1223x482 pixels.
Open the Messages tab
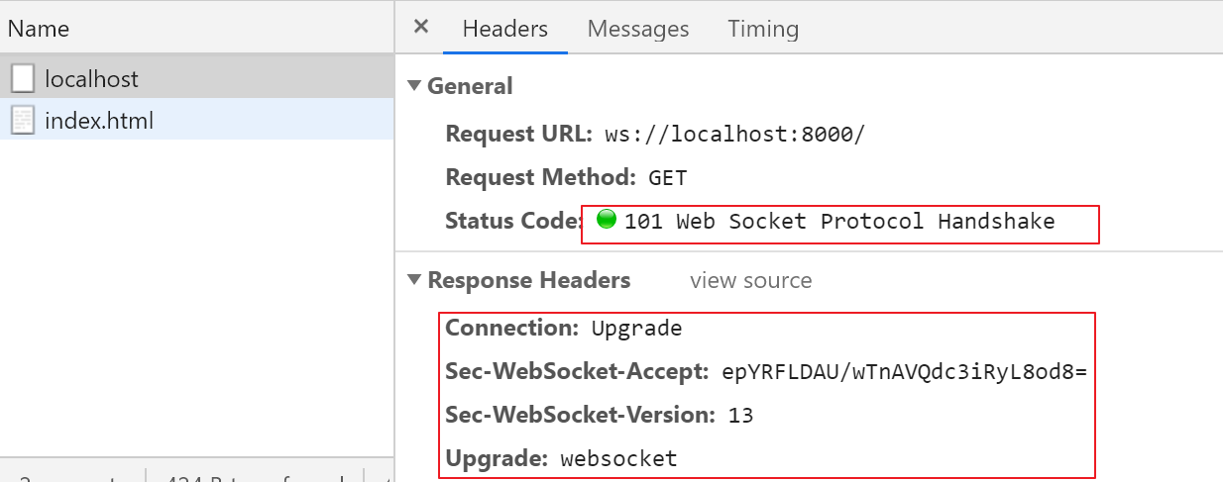[637, 29]
